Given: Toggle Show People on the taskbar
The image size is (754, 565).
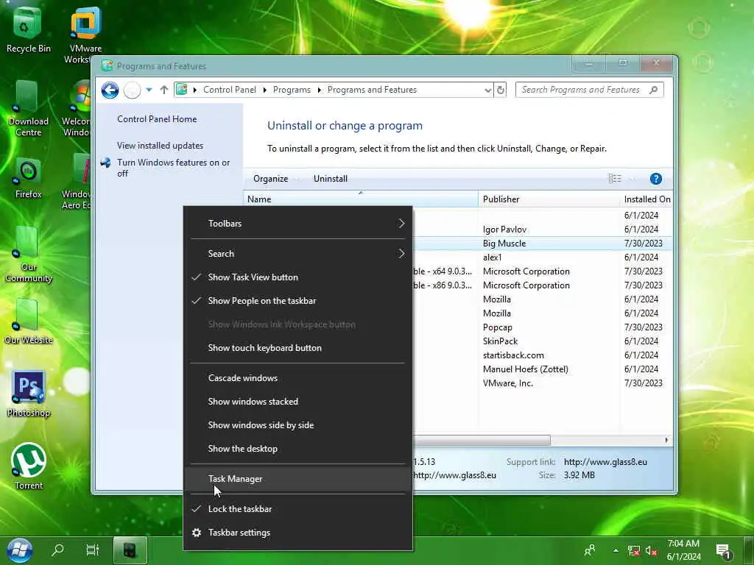Looking at the screenshot, I should [x=298, y=301].
